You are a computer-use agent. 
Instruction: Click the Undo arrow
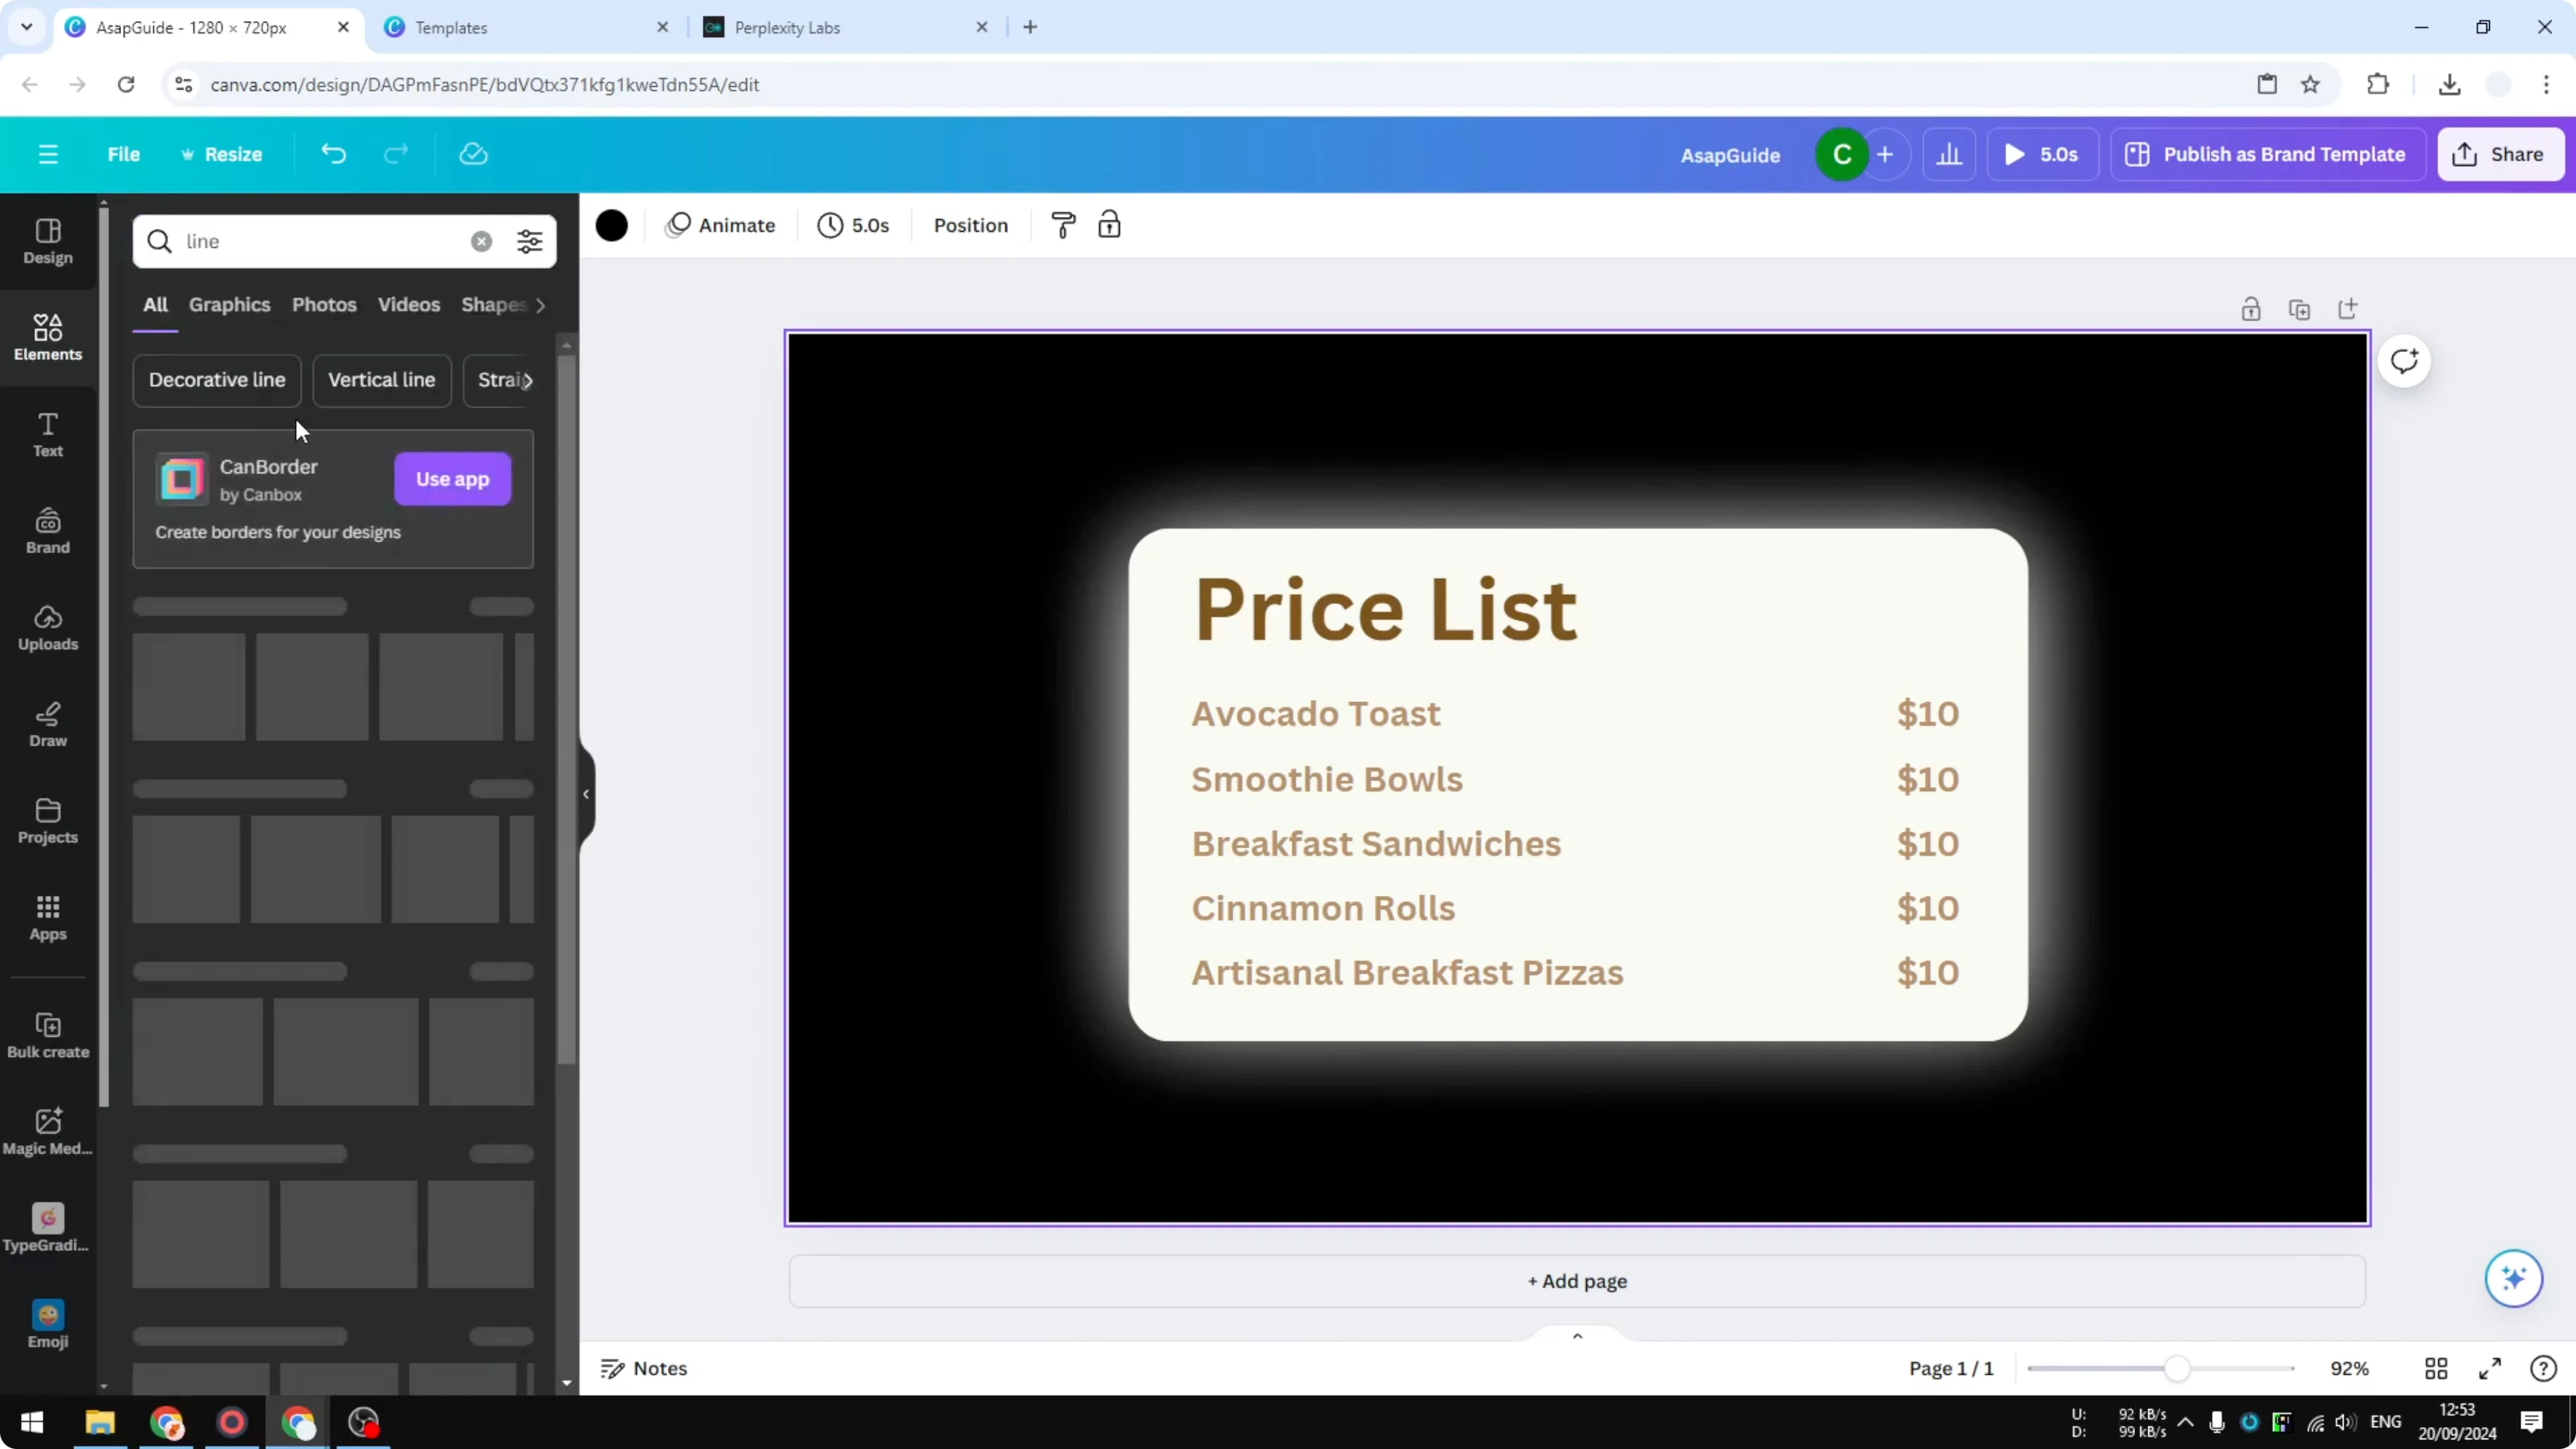(x=333, y=154)
